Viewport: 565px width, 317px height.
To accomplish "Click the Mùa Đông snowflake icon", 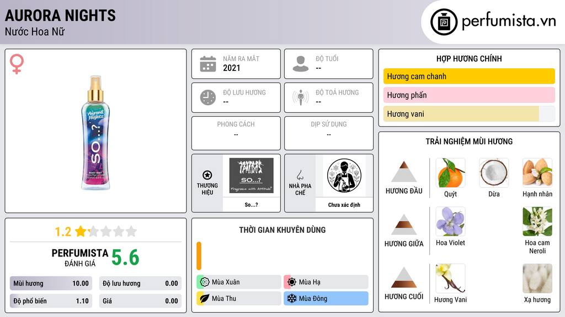I will tap(292, 298).
